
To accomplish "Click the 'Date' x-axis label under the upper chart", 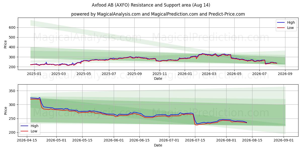I will tap(158, 79).
